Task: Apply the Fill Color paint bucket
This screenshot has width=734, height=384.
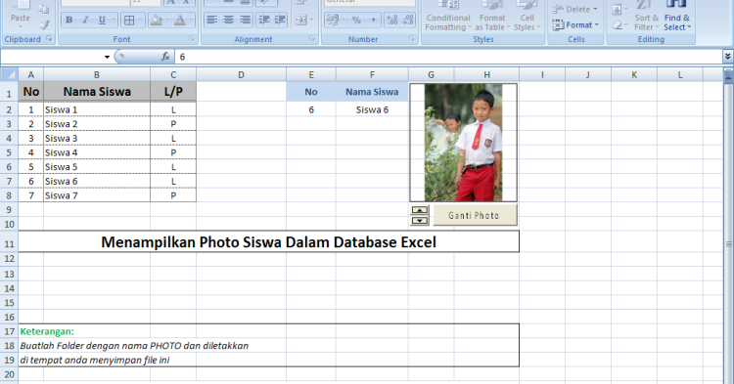Action: coord(157,21)
